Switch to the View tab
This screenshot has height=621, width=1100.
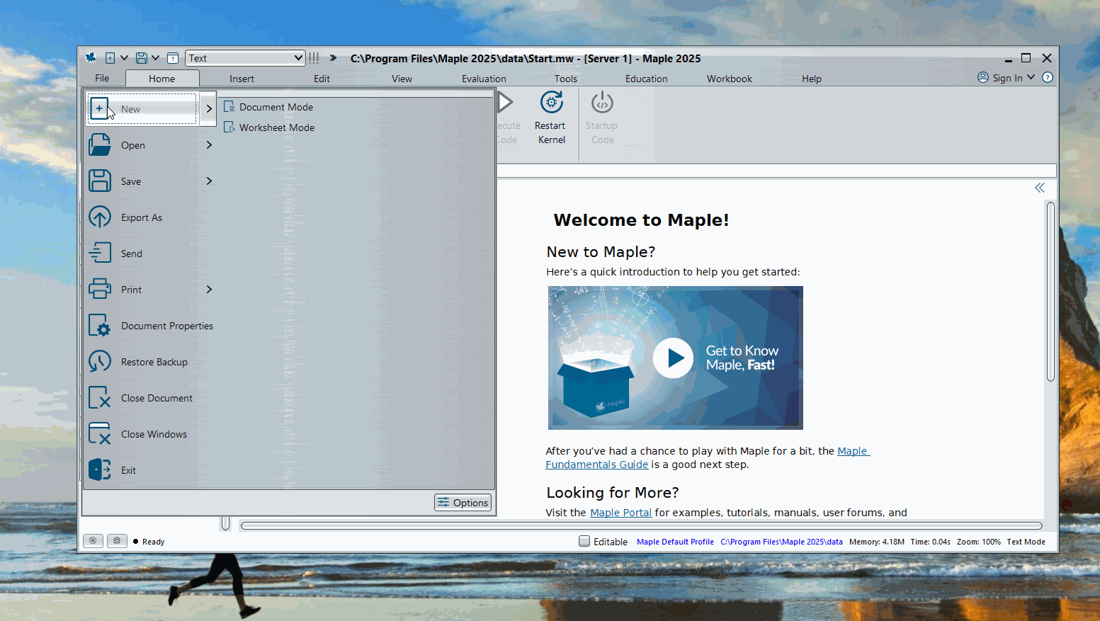(402, 79)
